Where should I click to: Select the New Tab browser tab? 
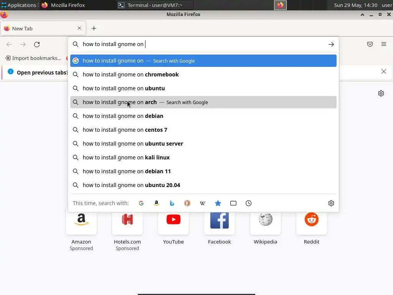point(43,28)
